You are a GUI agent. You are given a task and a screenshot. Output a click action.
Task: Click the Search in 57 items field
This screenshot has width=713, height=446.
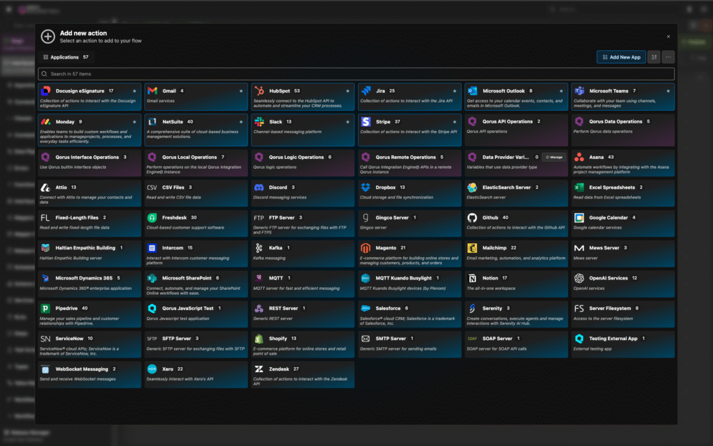(x=356, y=74)
